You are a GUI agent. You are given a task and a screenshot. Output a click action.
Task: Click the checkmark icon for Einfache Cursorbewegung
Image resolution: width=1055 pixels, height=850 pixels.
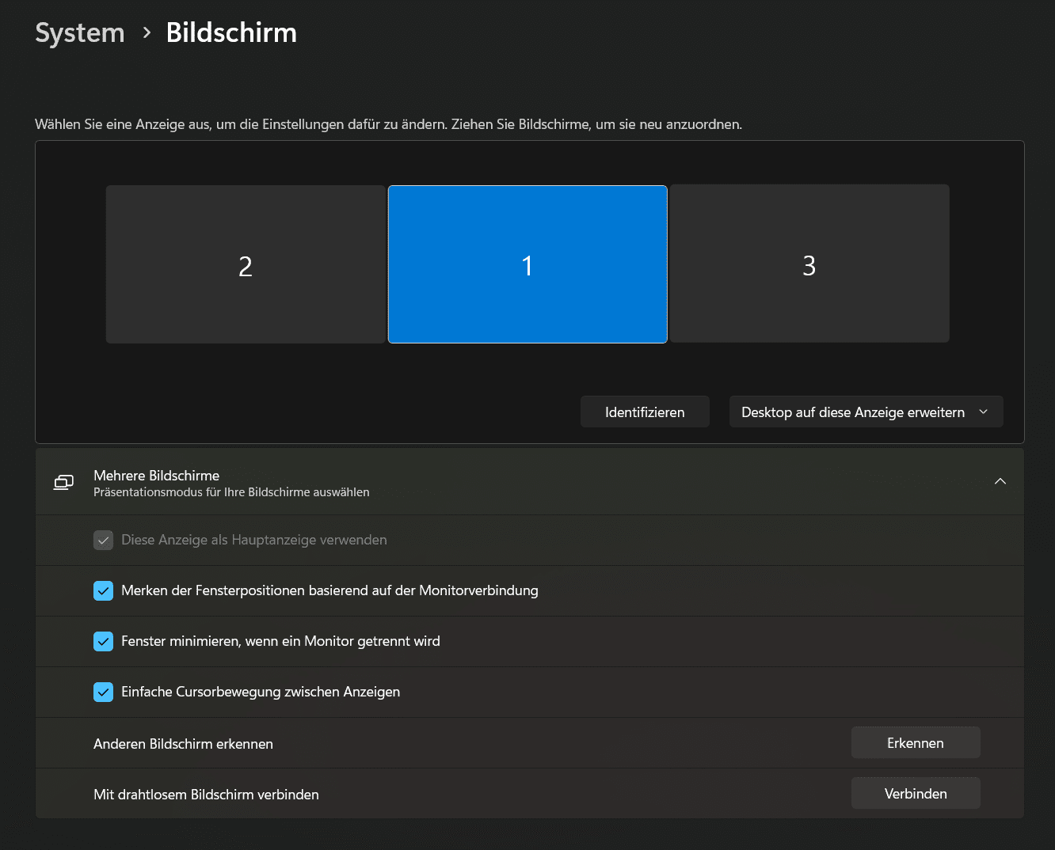pyautogui.click(x=103, y=692)
